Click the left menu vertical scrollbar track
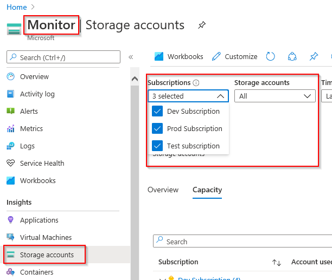The image size is (332, 280). coord(135,182)
